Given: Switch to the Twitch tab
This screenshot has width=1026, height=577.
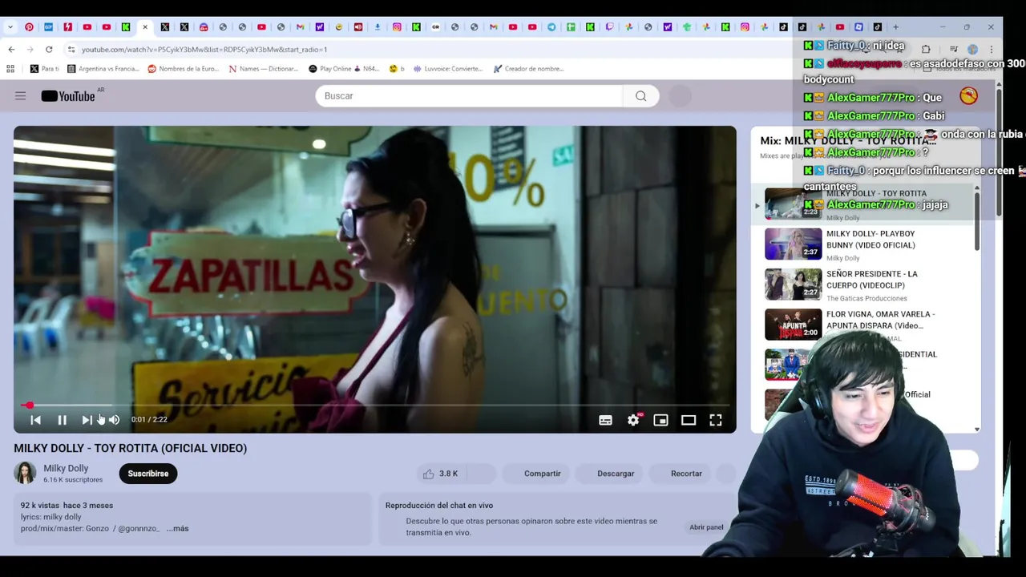Looking at the screenshot, I should 609,27.
